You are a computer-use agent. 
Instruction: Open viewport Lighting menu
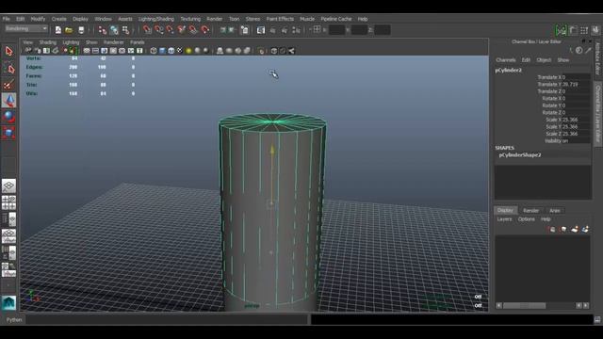click(71, 42)
